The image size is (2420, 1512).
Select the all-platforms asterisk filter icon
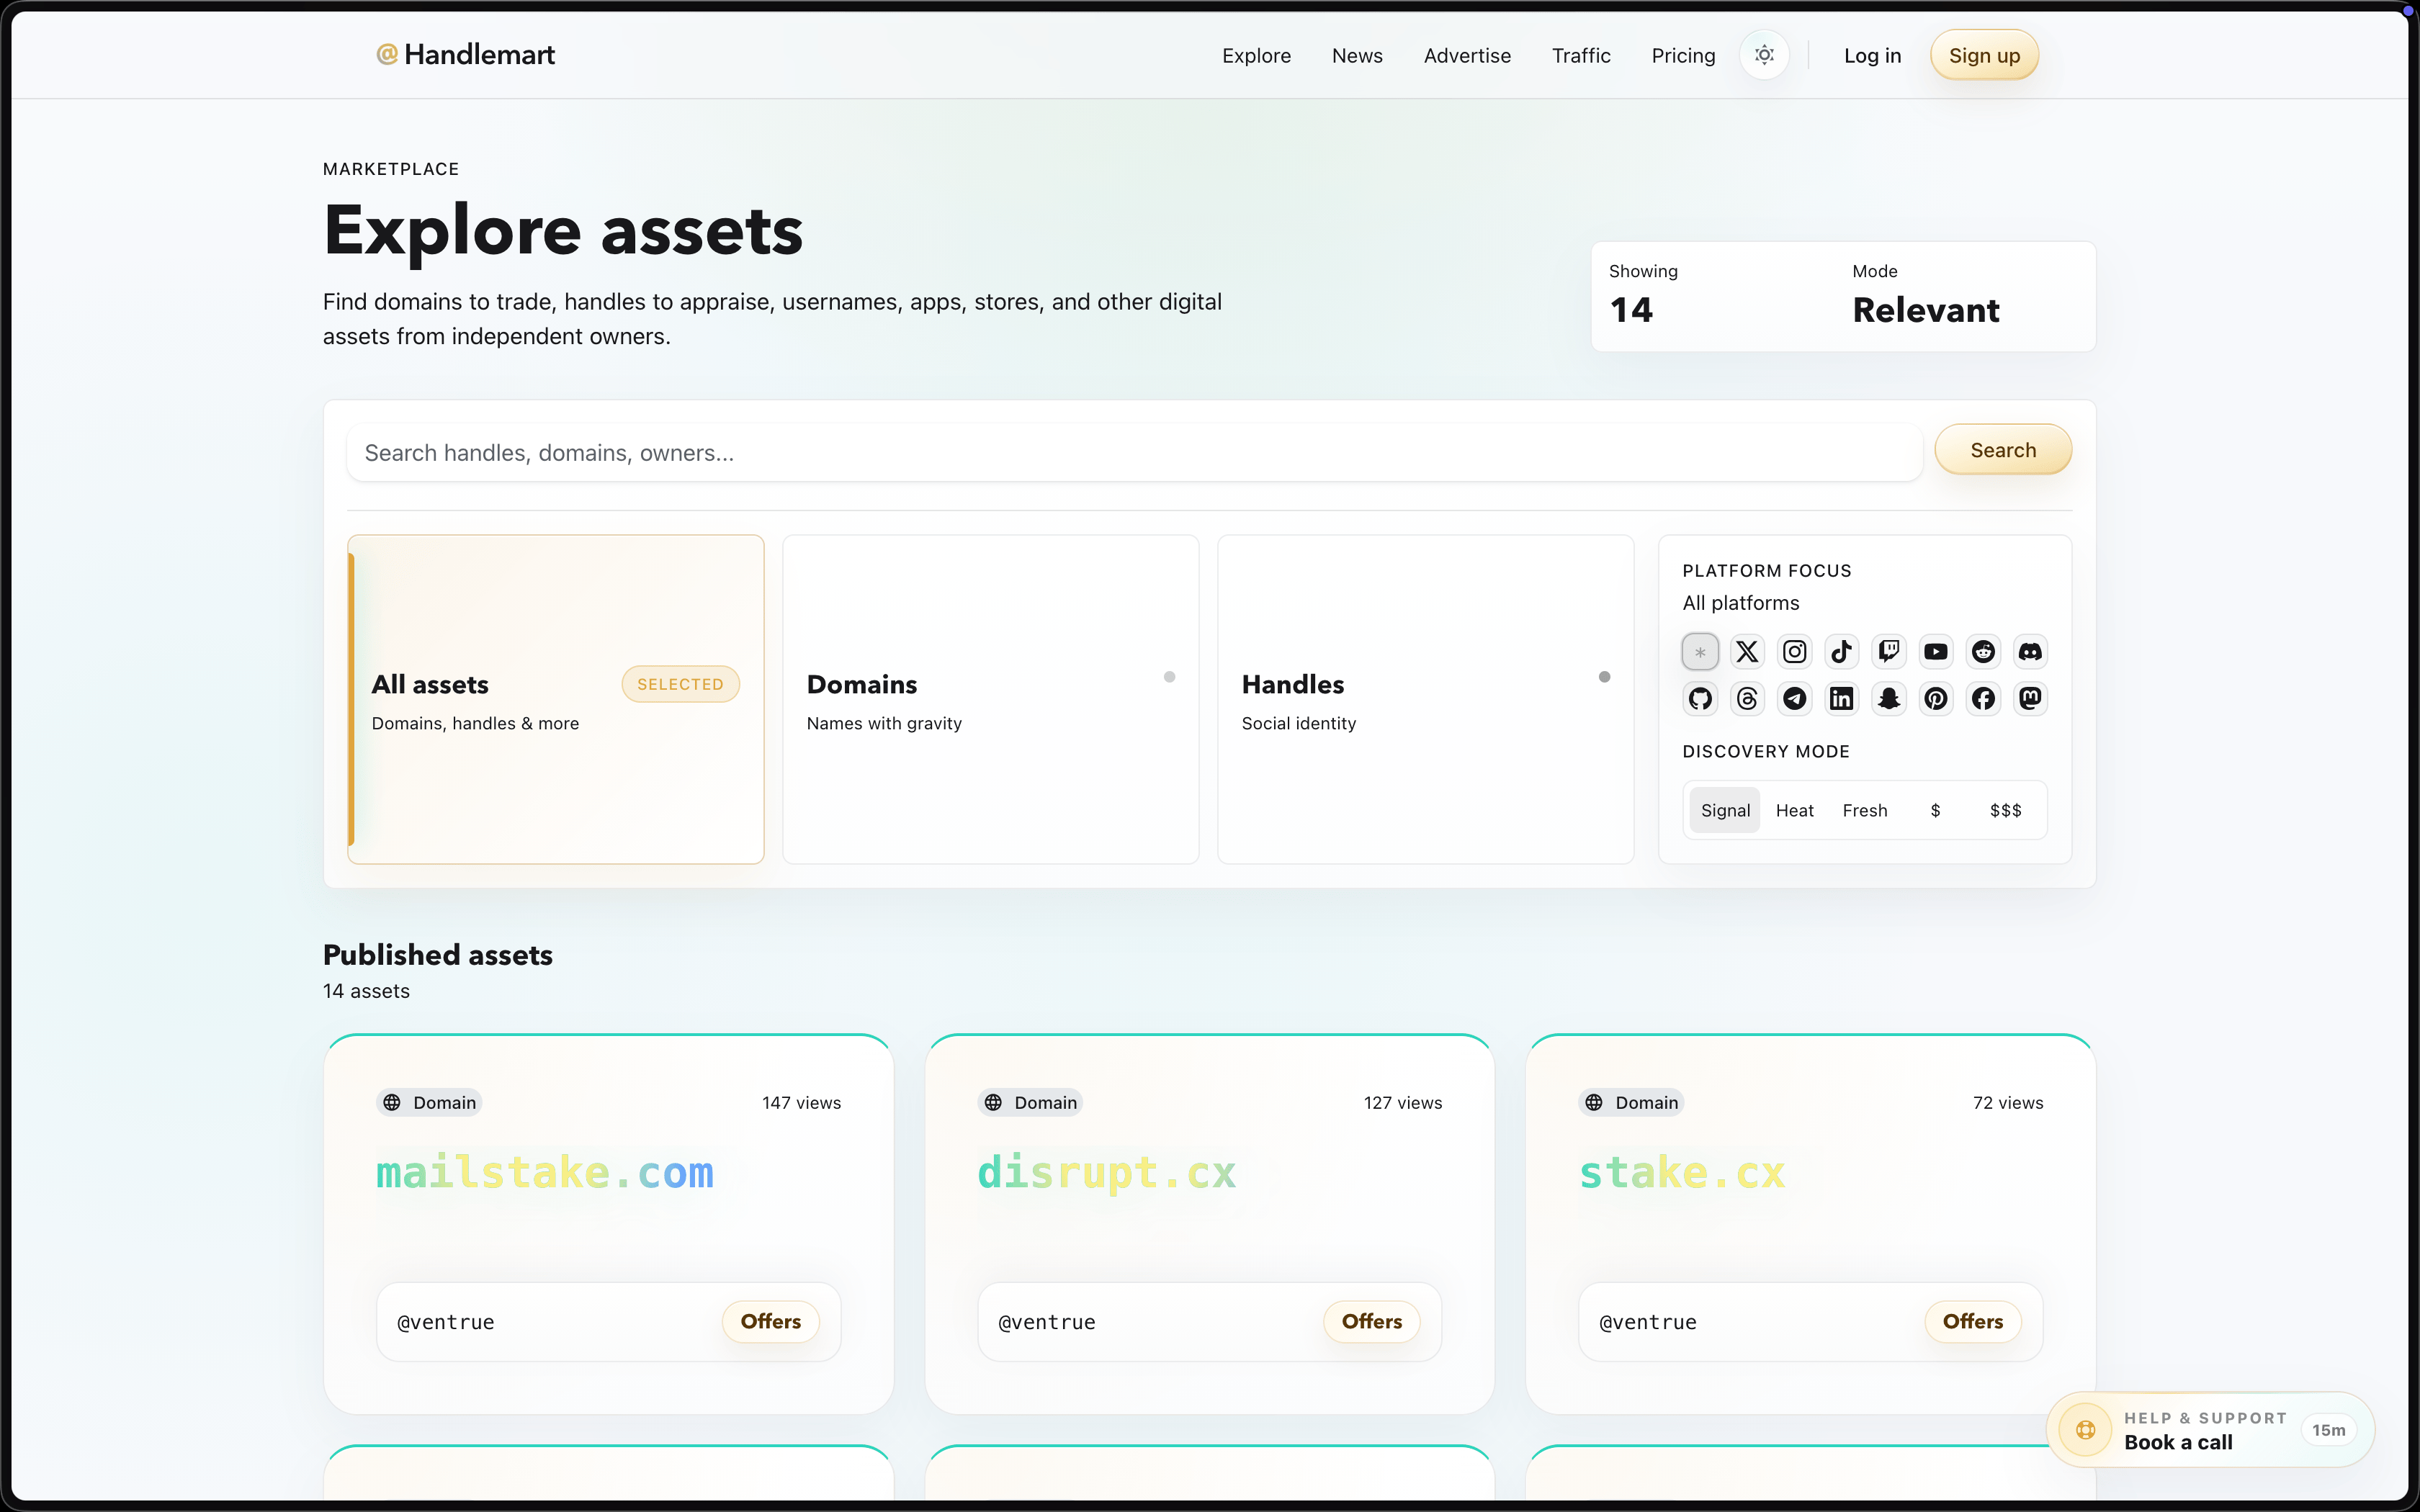pos(1700,652)
